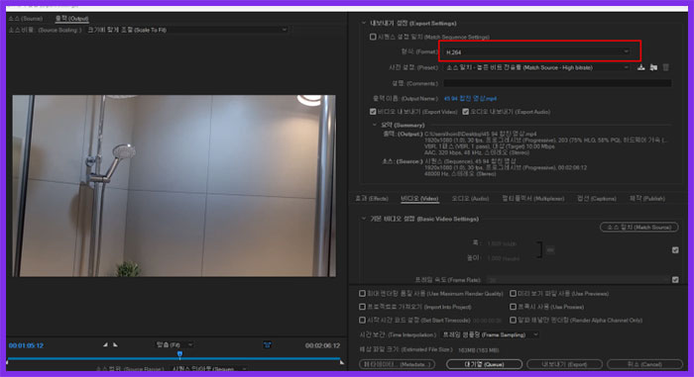The image size is (694, 377).
Task: Open the Video tab
Action: (x=419, y=199)
